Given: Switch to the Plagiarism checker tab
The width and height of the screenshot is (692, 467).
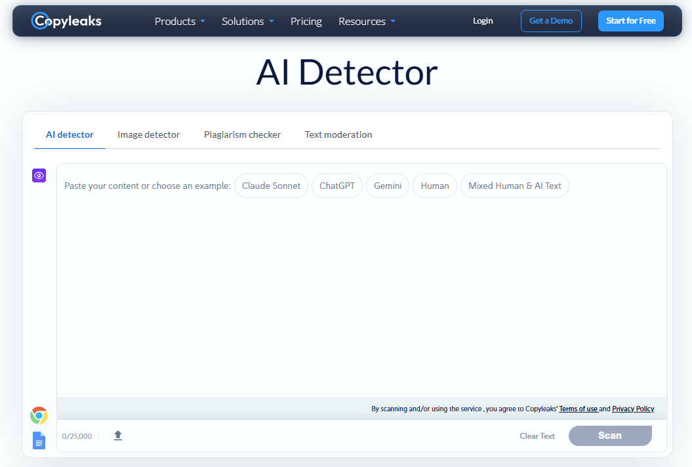Looking at the screenshot, I should point(242,134).
